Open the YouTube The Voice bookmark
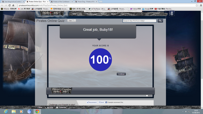Image resolution: width=203 pixels, height=114 pixels. (x=163, y=9)
